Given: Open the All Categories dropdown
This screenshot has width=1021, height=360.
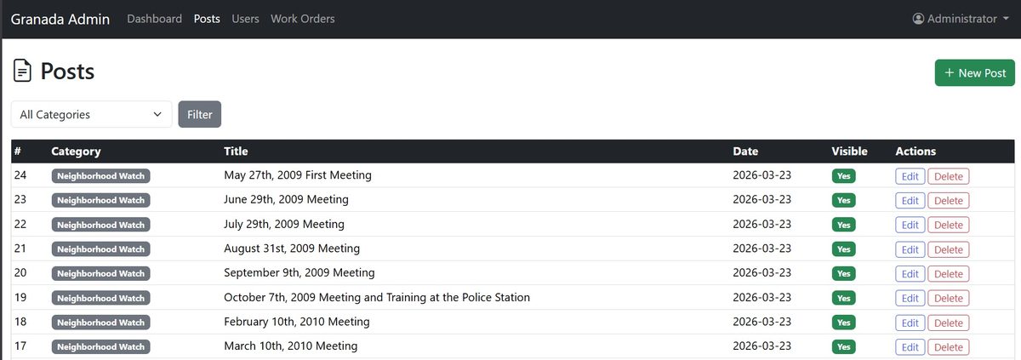Looking at the screenshot, I should coord(91,114).
